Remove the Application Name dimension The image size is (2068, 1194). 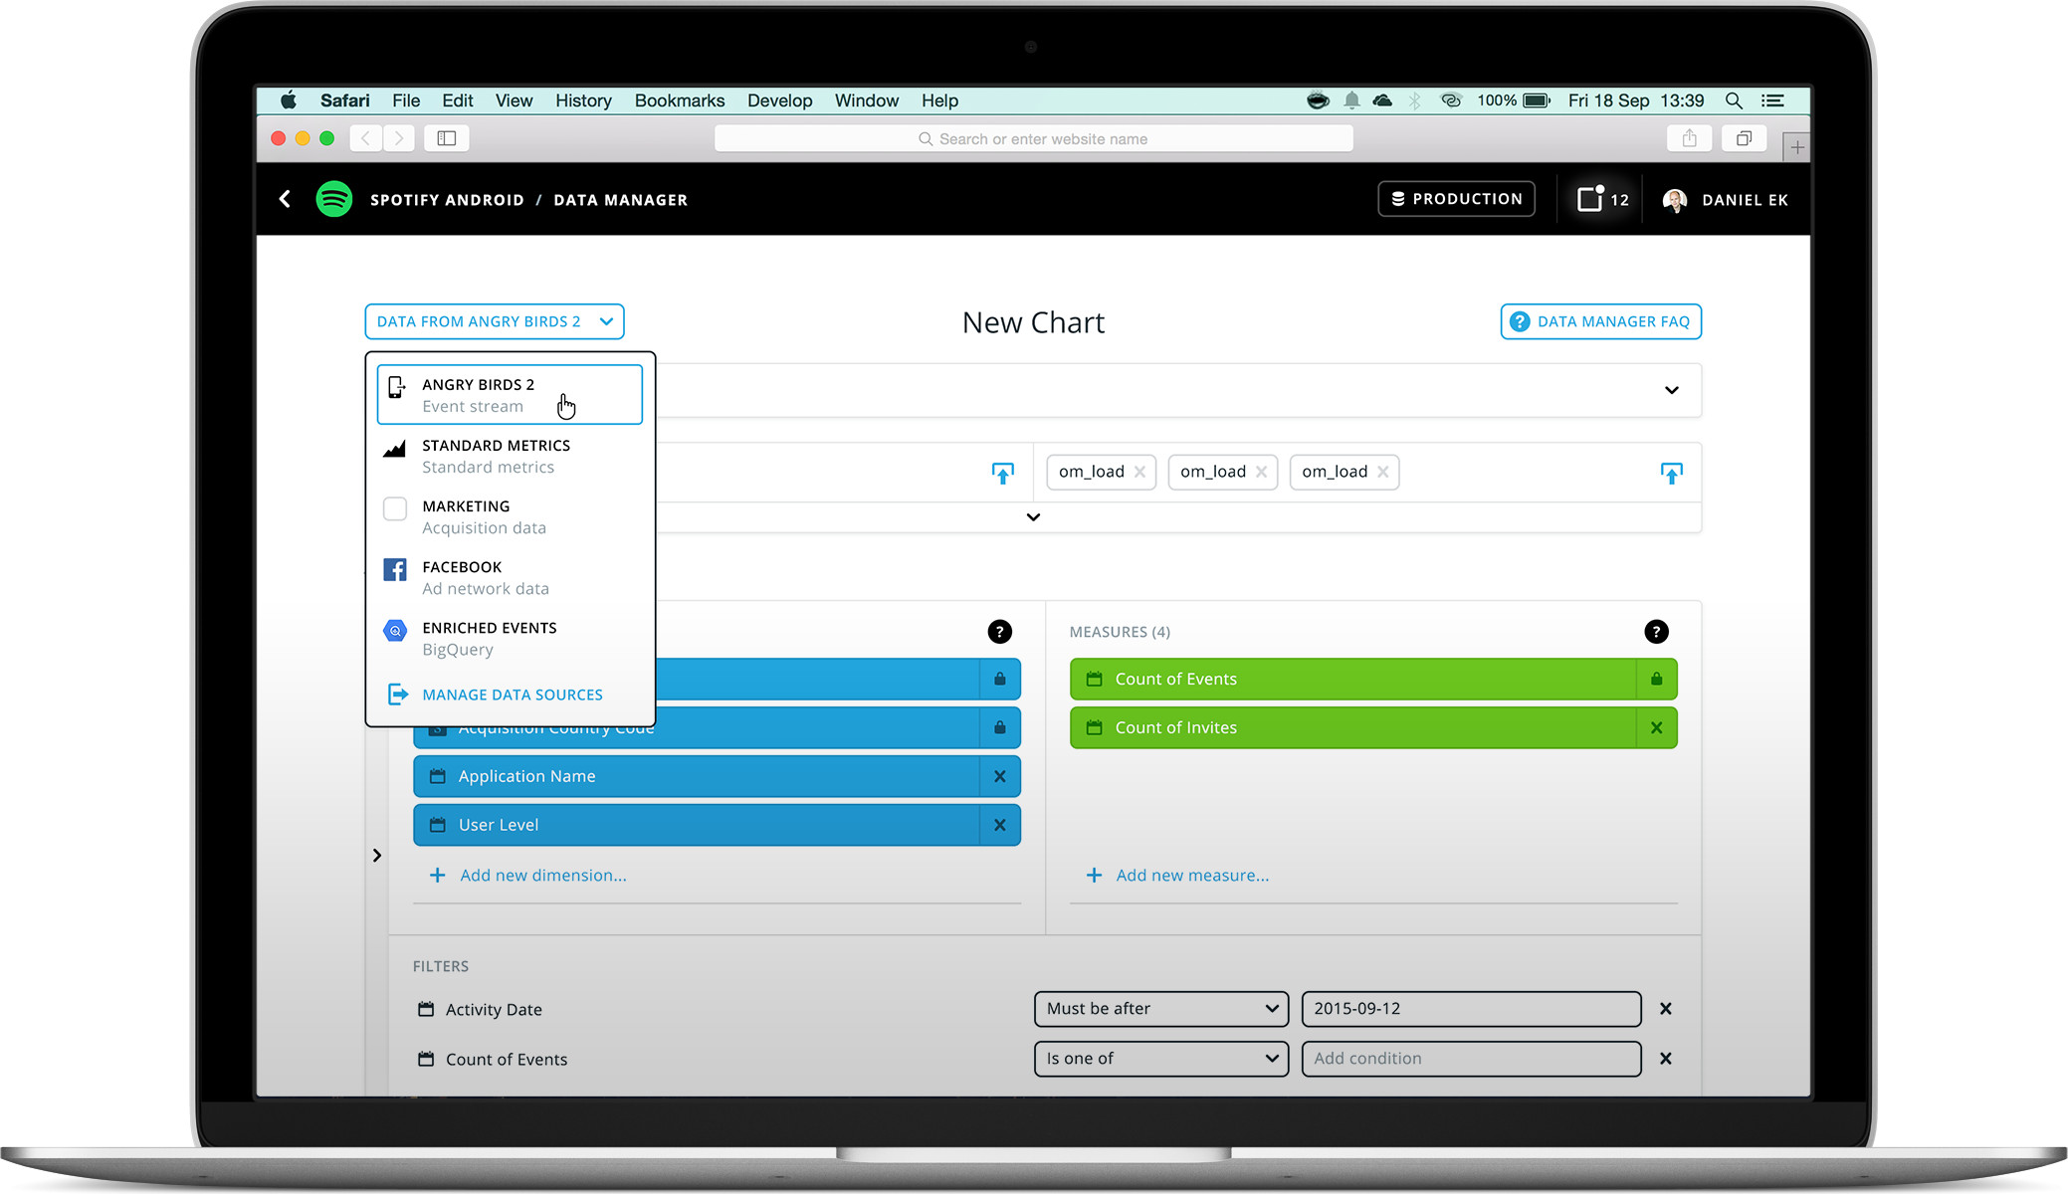coord(999,776)
